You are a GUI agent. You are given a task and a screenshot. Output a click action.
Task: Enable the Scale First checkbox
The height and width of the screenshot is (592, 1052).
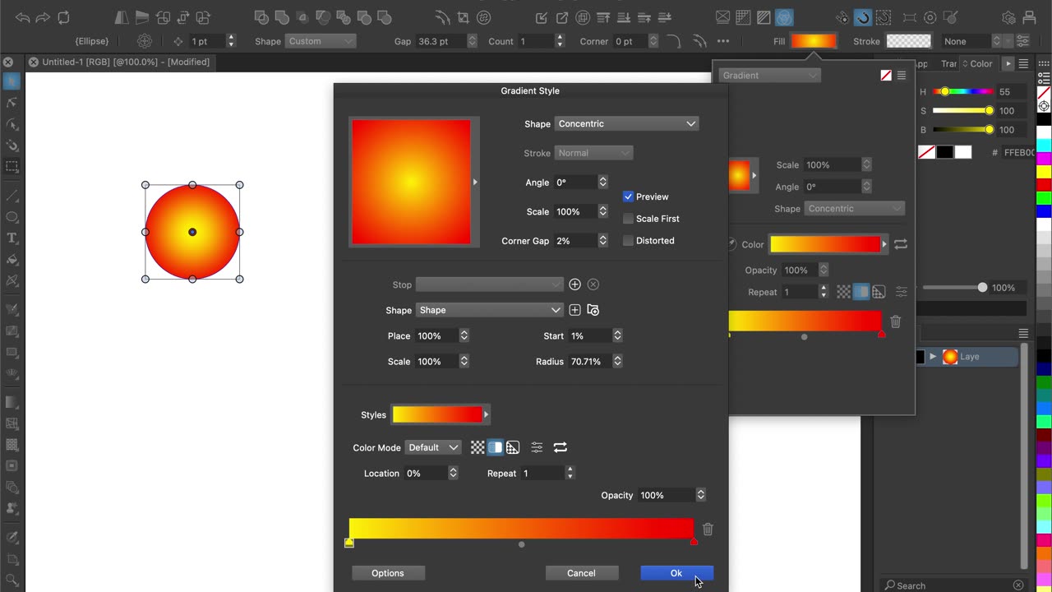point(628,219)
